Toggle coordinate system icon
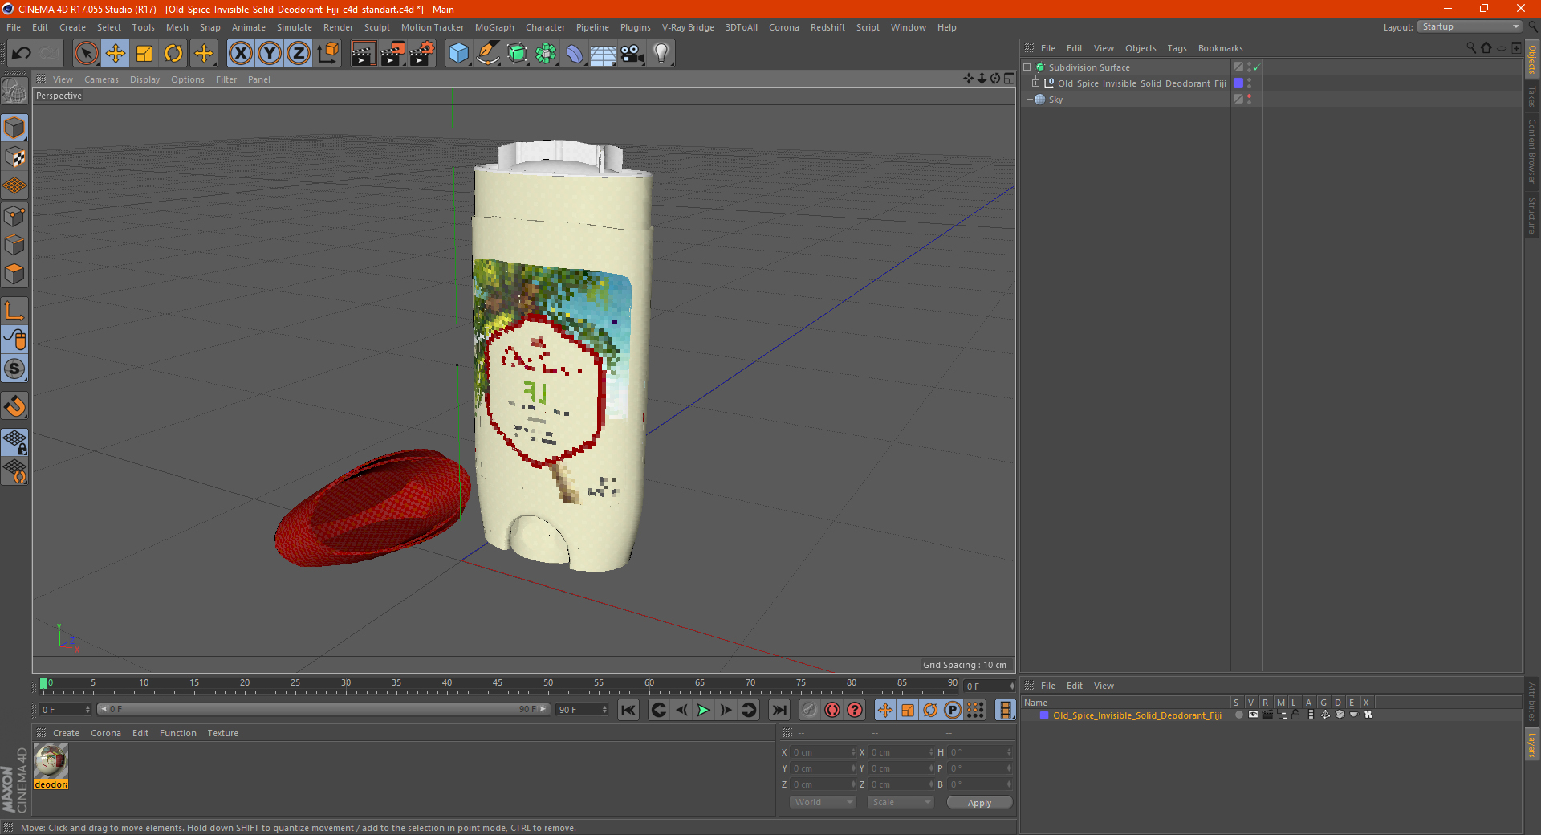Screen dimensions: 1541x835 pos(328,54)
